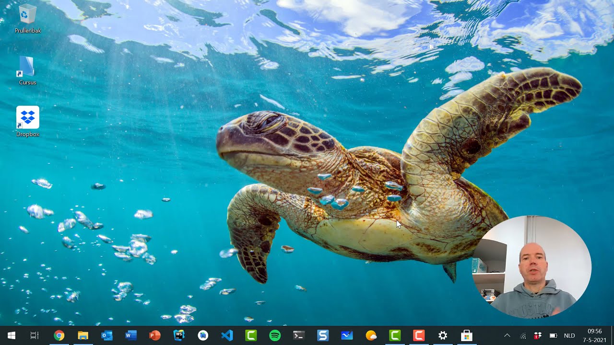The width and height of the screenshot is (614, 345).
Task: Open Settings gear in the taskbar
Action: (443, 335)
